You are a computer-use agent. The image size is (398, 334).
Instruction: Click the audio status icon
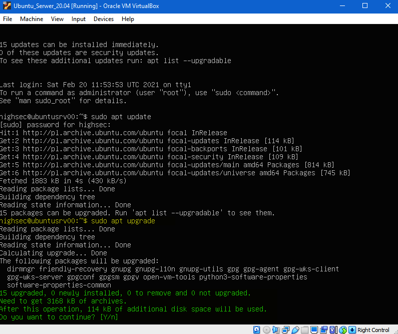pos(276,329)
